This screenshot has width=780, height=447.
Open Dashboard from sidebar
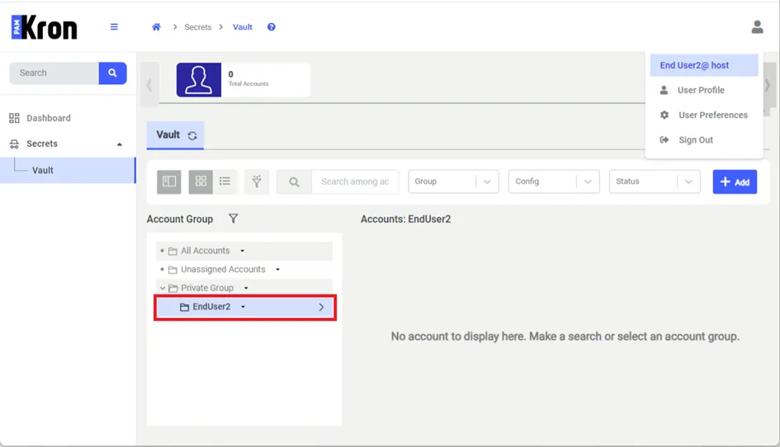tap(48, 118)
